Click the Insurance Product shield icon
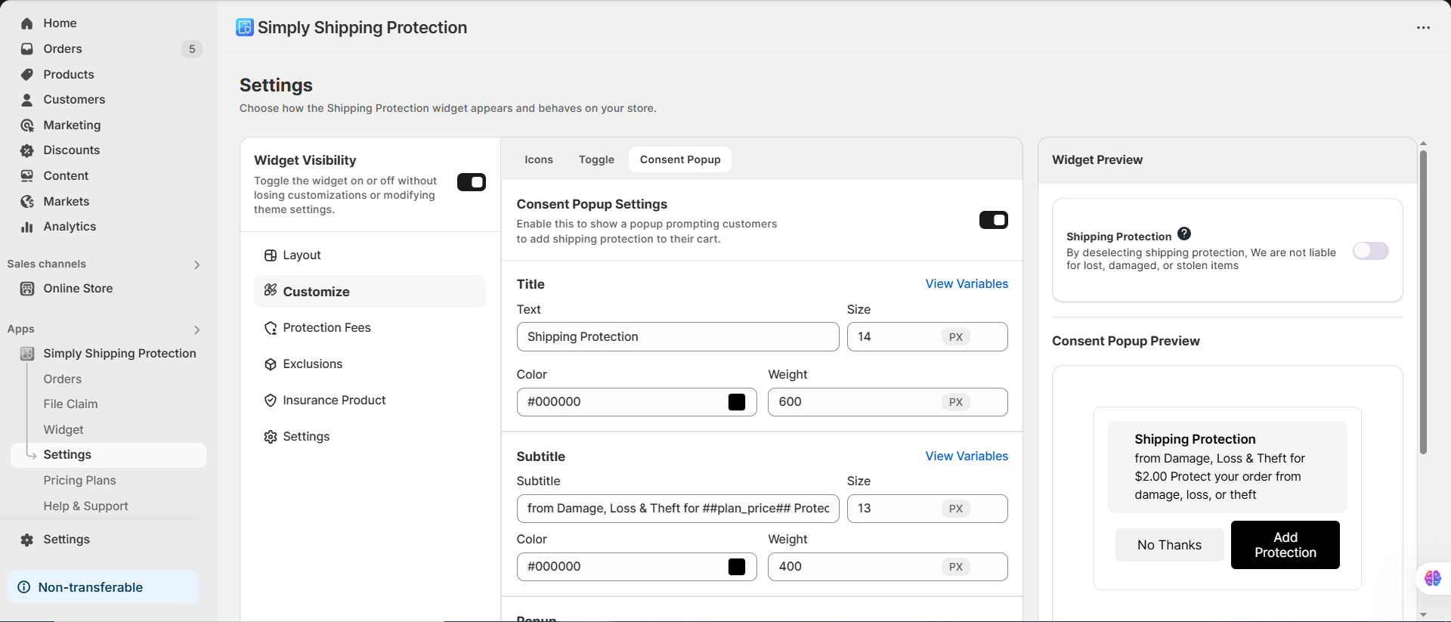The width and height of the screenshot is (1451, 622). [271, 401]
